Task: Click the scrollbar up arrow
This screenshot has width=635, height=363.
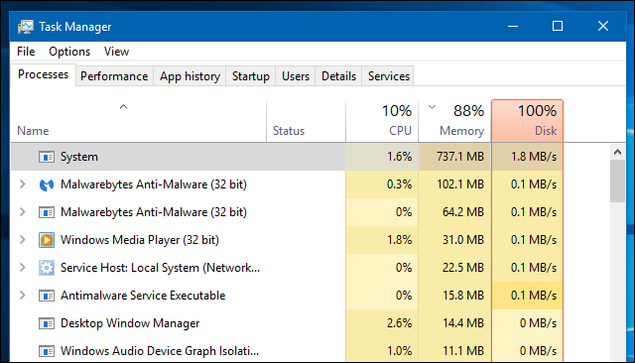Action: pos(617,152)
